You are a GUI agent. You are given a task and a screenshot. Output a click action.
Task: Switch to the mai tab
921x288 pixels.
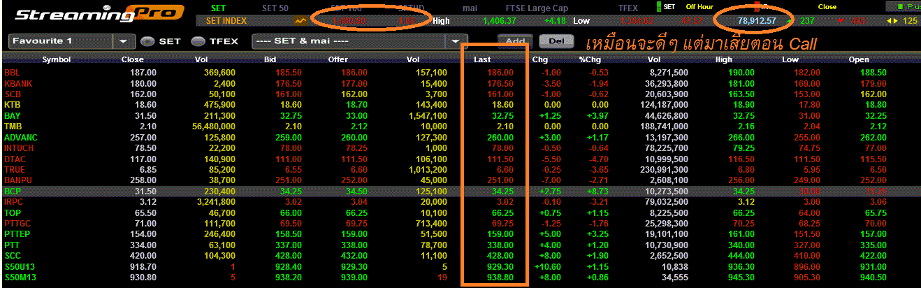pos(470,8)
